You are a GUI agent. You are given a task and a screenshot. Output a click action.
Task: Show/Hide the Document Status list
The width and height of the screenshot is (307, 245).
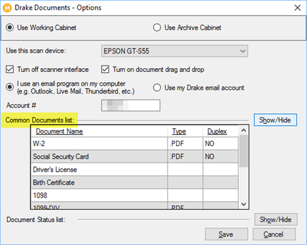(x=276, y=219)
